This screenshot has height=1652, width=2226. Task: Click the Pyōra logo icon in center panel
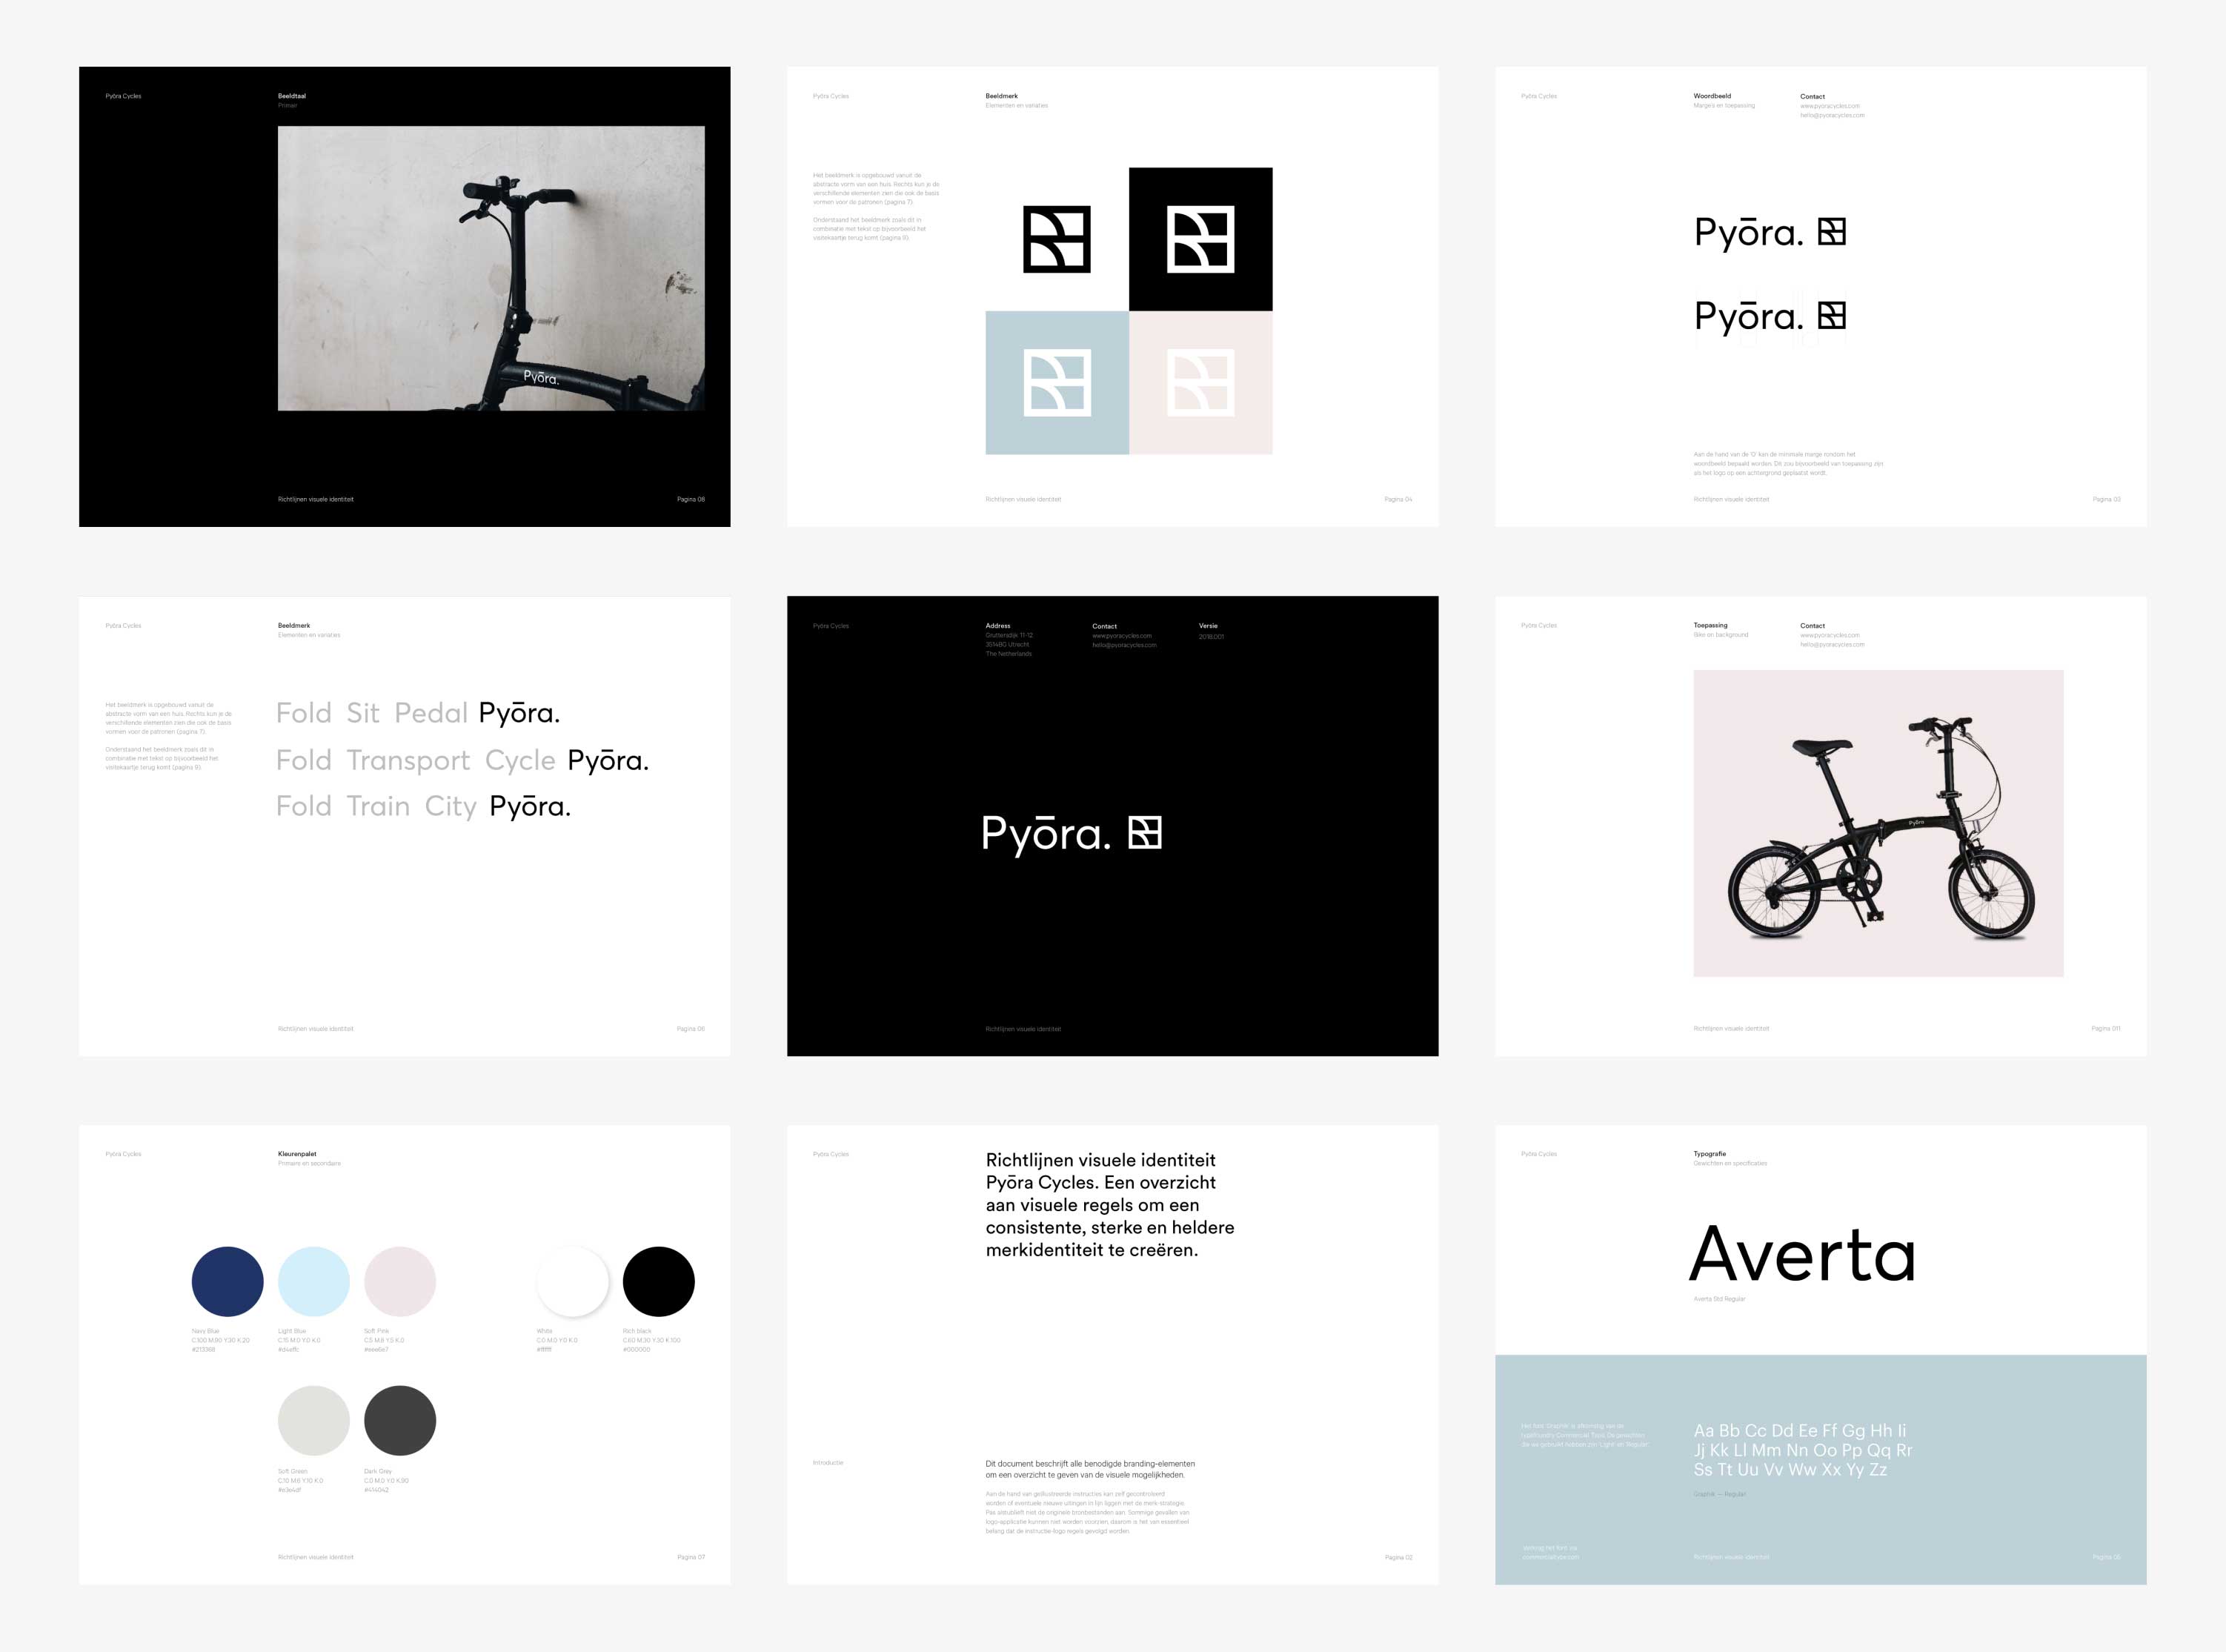click(1145, 833)
